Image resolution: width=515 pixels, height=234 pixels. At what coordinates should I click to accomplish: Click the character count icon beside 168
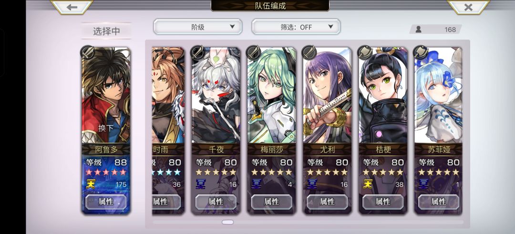419,29
